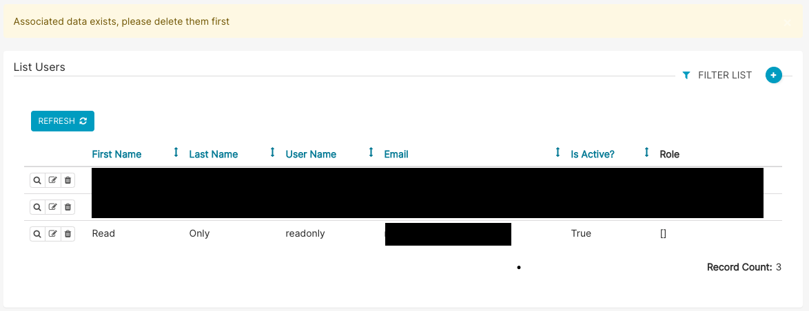Edit the readonly user record
Viewport: 809px width, 311px height.
click(52, 234)
